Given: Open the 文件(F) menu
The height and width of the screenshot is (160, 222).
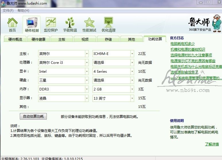Looking at the screenshot, I should click(x=8, y=11).
